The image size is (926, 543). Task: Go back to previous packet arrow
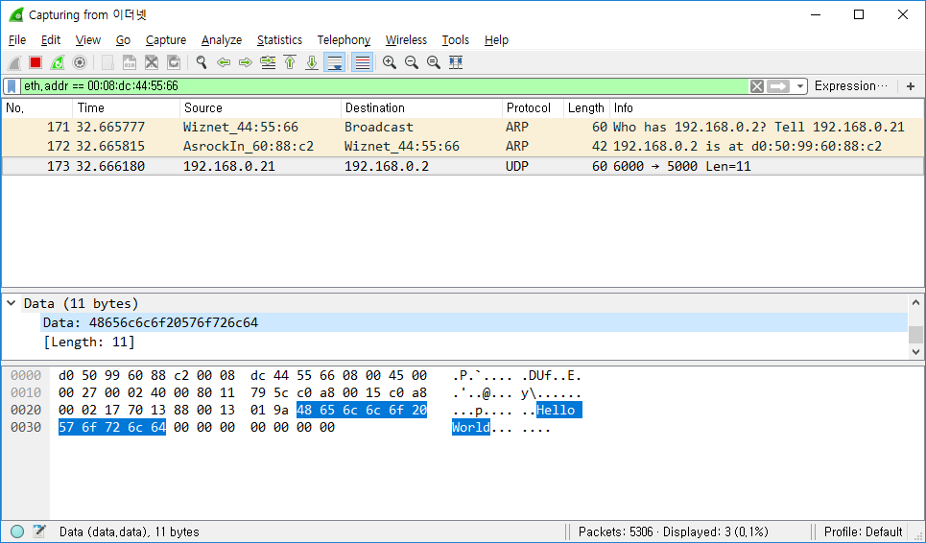click(224, 62)
